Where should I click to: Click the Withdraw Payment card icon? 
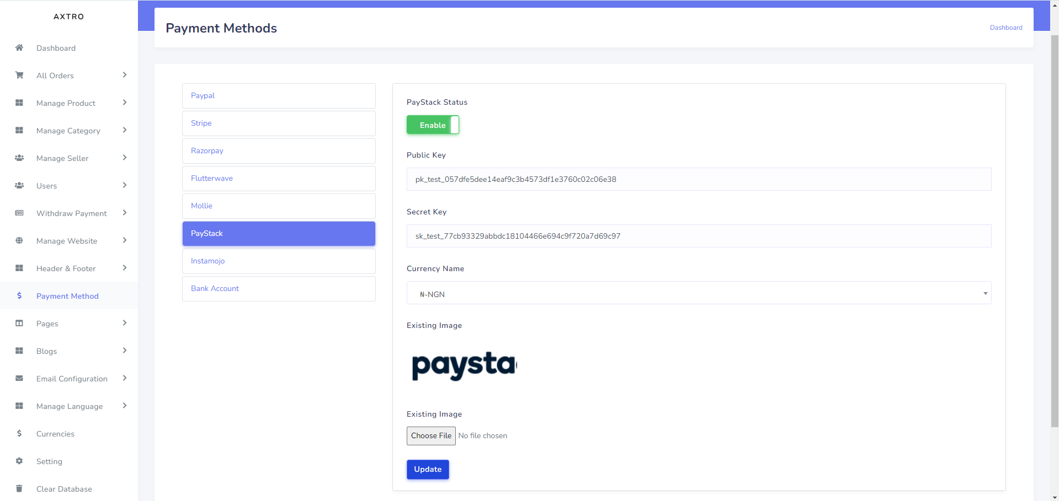(19, 213)
